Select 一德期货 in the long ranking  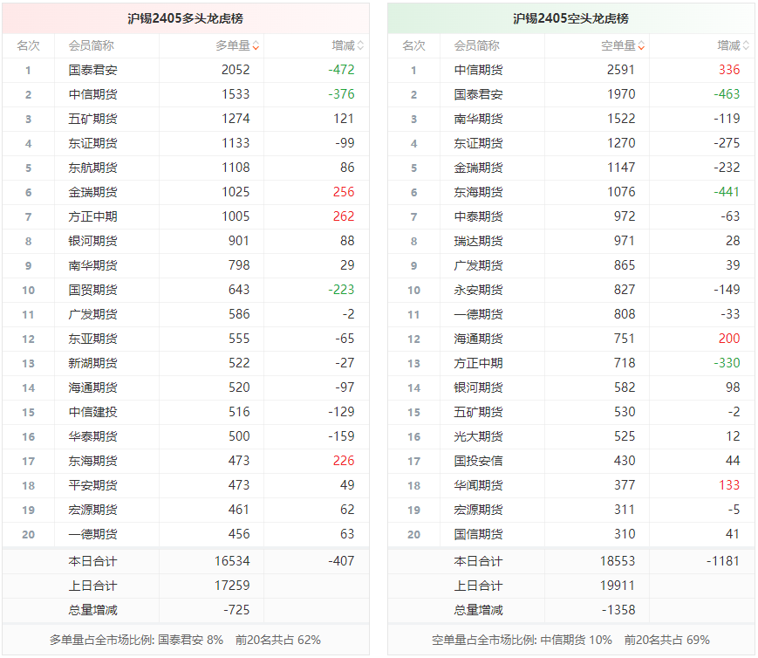(92, 534)
